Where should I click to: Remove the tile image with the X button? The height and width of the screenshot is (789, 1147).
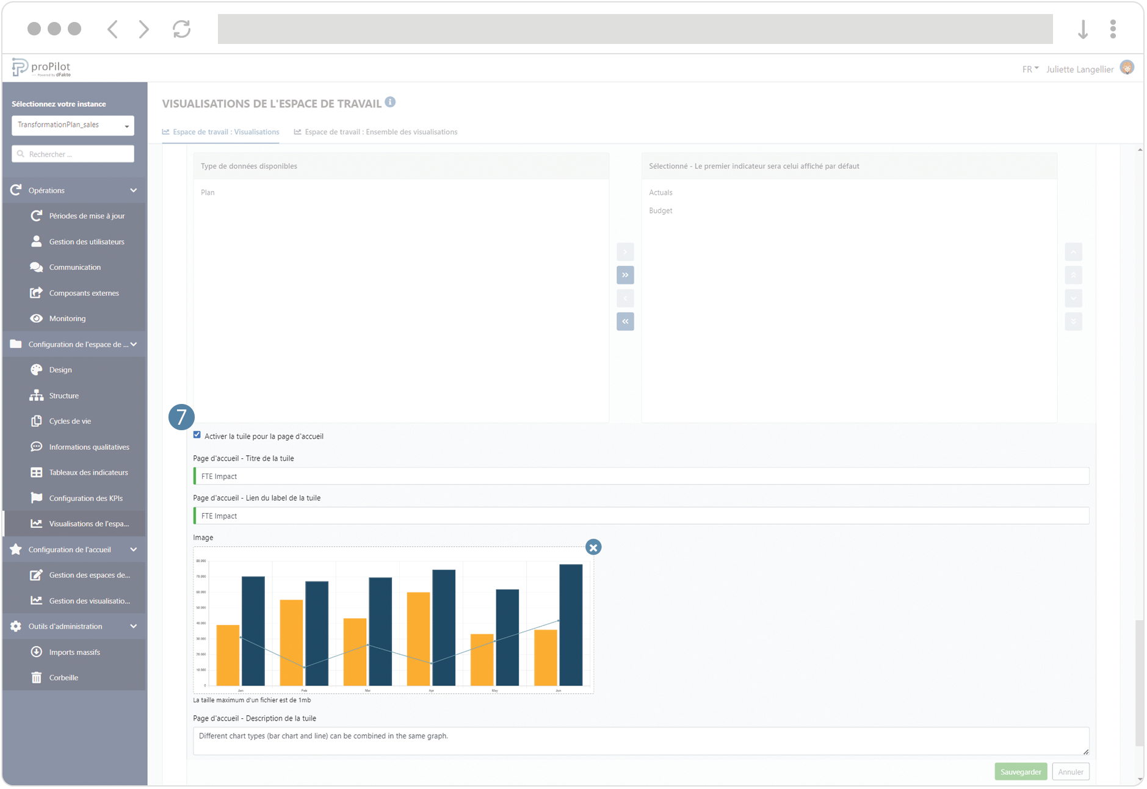click(x=593, y=547)
